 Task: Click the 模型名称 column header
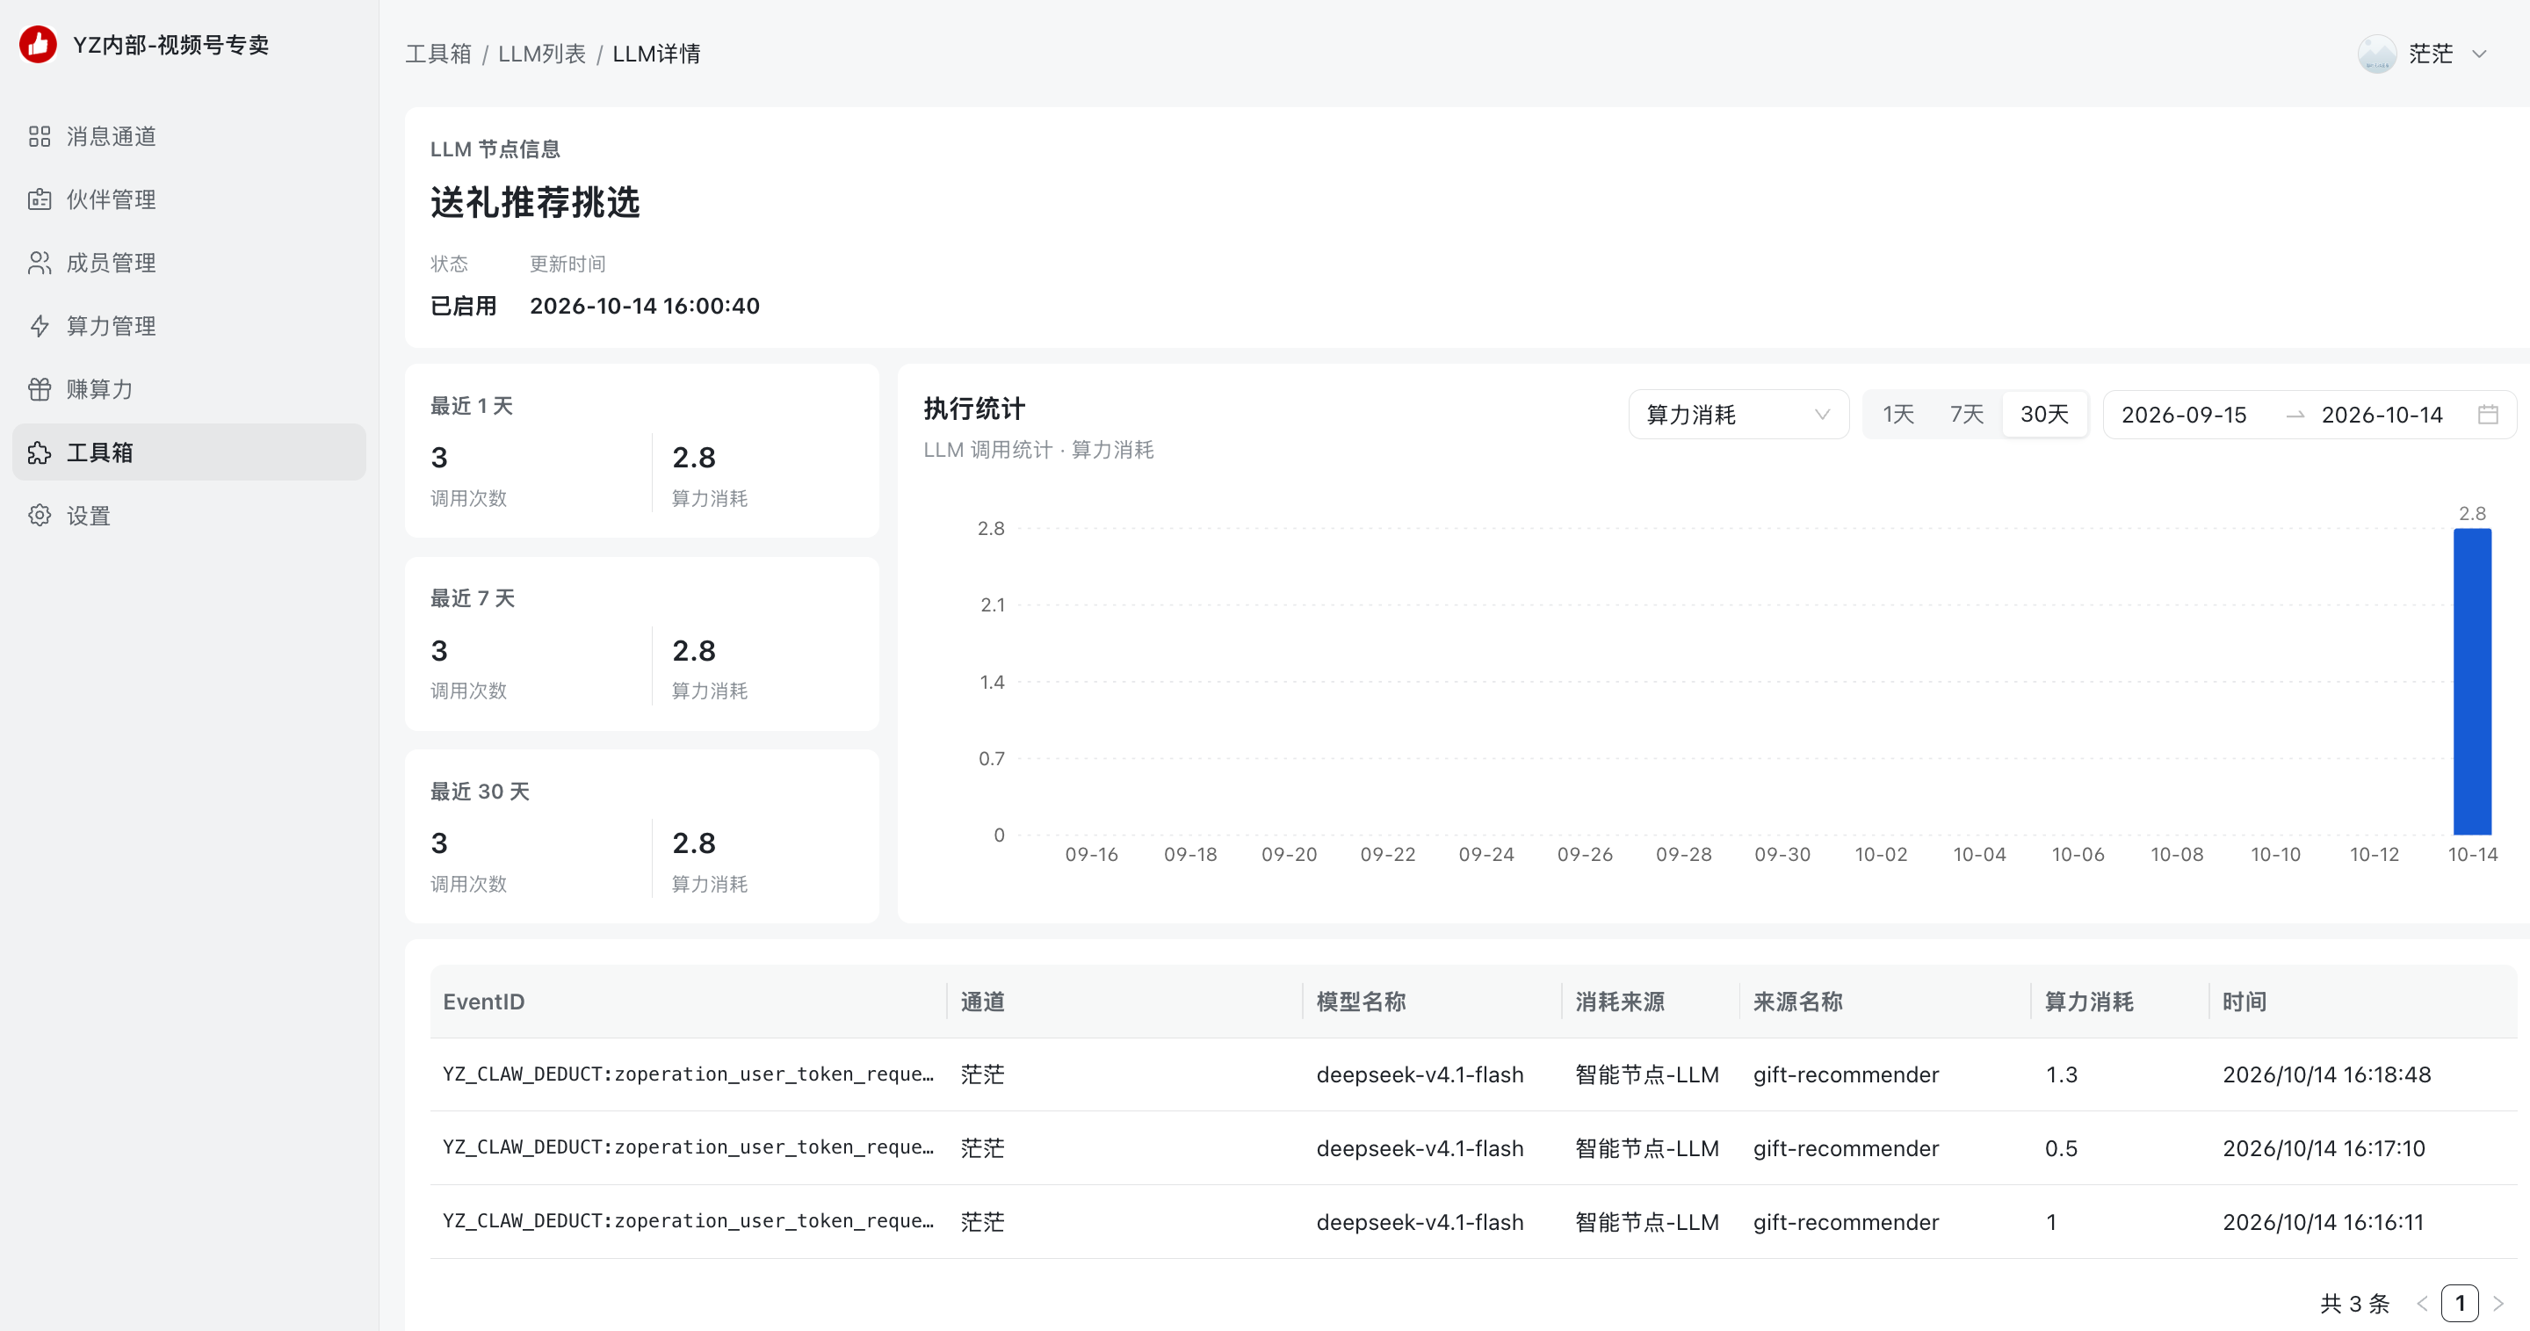tap(1360, 1002)
